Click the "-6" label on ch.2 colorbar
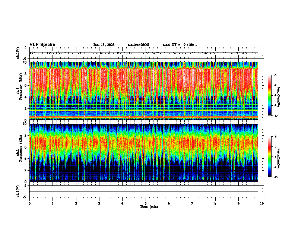Screen dimensions: 295x228 point(275,137)
